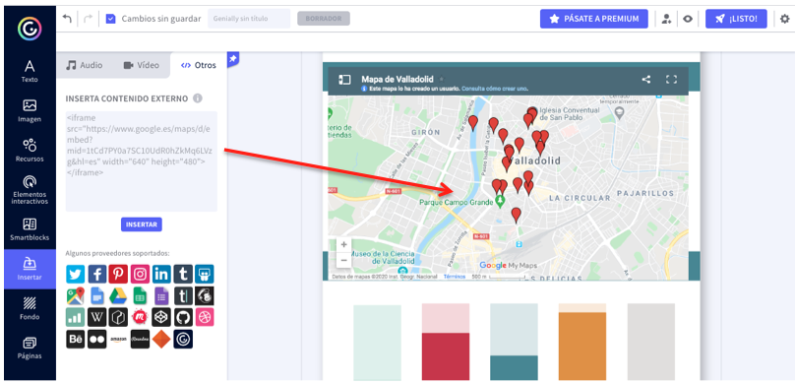Open 'Consulta cómo crear uno' link

click(x=494, y=89)
